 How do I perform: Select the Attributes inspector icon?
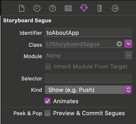(84, 8)
